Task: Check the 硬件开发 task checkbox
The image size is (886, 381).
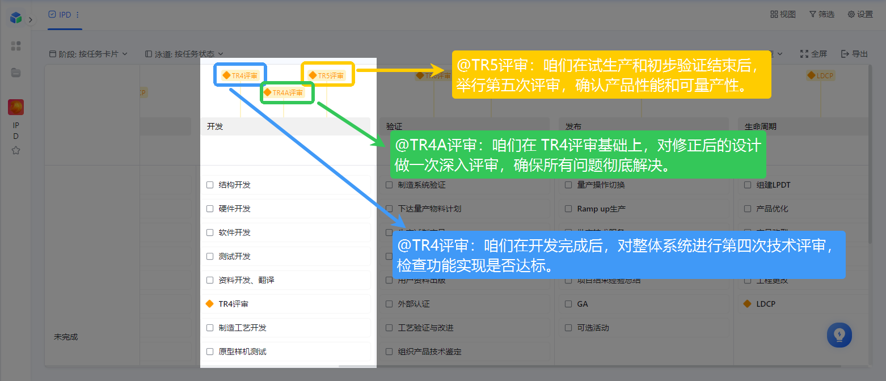Action: click(210, 209)
